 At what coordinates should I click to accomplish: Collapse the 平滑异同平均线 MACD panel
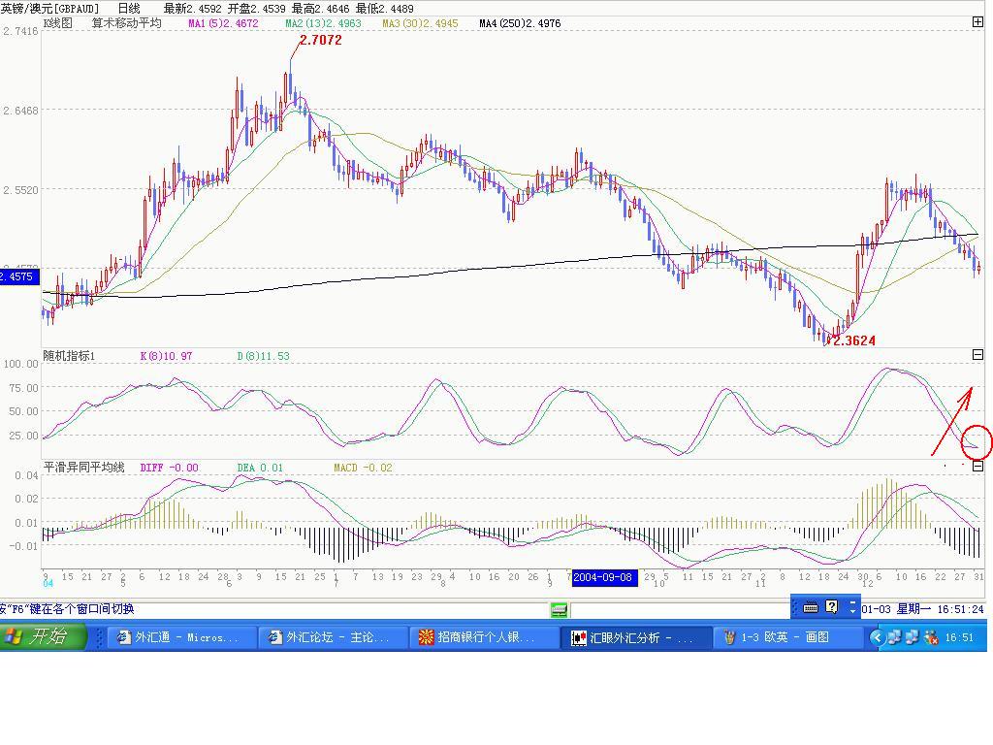pyautogui.click(x=977, y=467)
